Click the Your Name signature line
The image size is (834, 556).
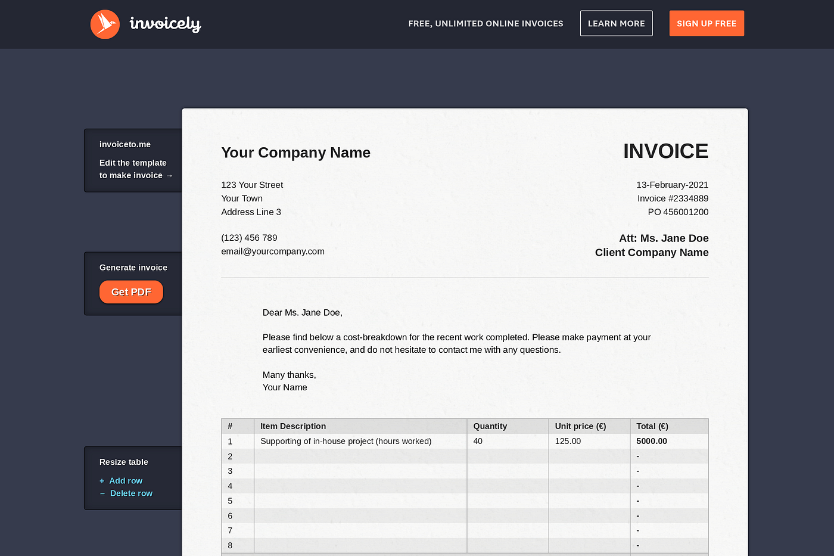point(285,387)
